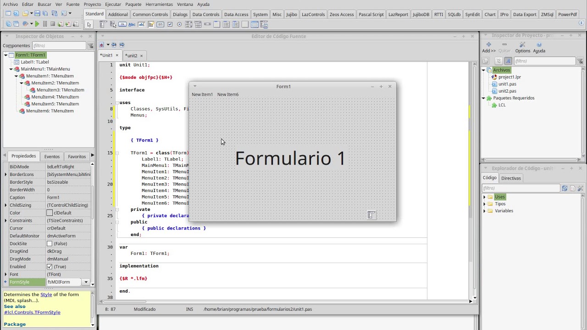The height and width of the screenshot is (330, 587).
Task: Select the TEdit palette icon
Action: [x=142, y=24]
